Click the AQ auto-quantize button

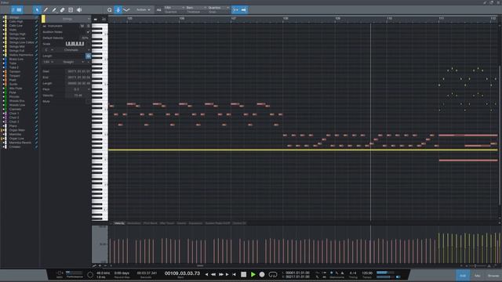click(x=158, y=10)
